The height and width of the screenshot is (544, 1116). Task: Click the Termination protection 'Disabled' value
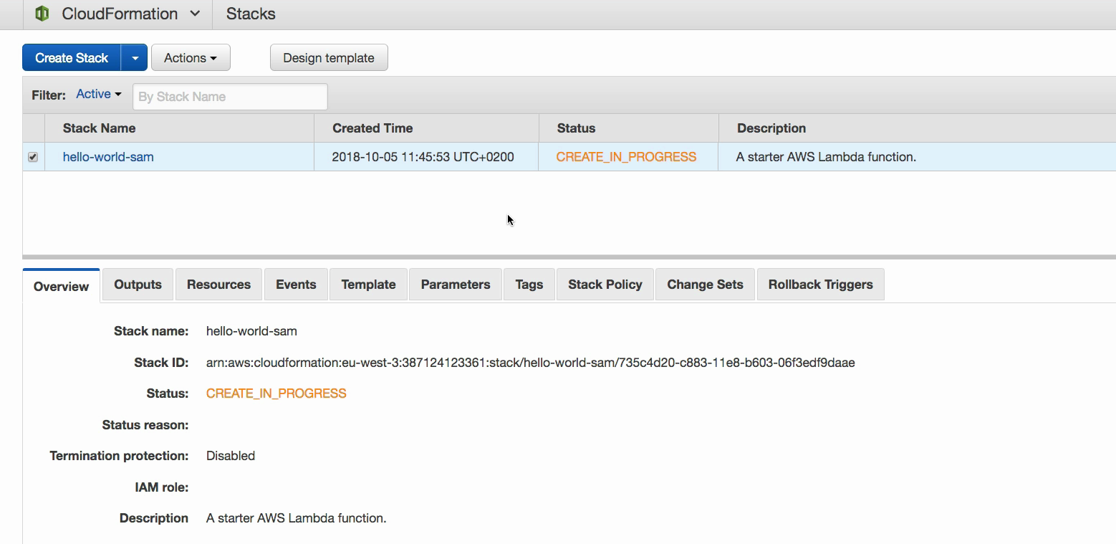tap(231, 456)
